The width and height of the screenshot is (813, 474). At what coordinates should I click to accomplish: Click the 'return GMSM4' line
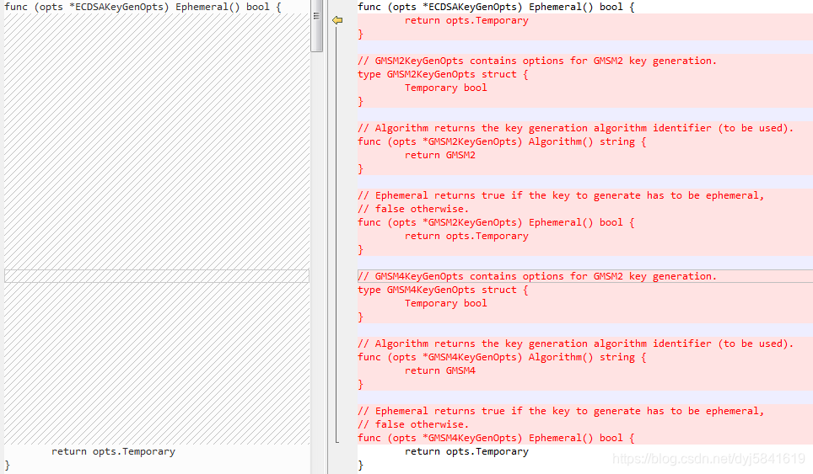point(439,370)
